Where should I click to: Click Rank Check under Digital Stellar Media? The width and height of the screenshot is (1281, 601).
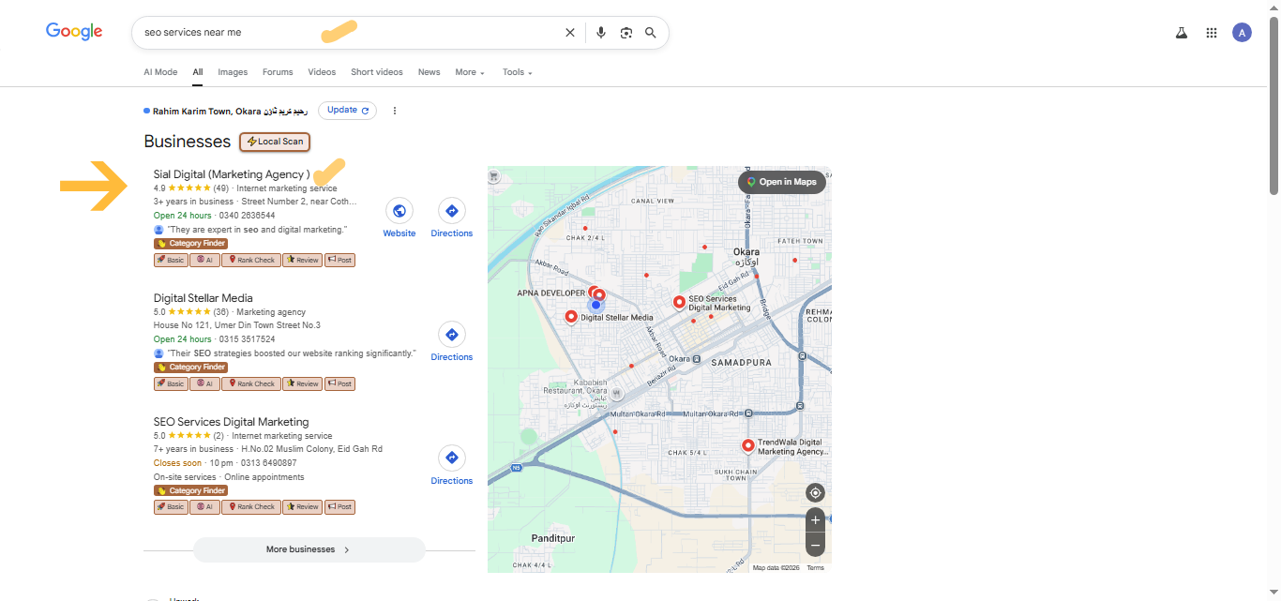coord(250,383)
